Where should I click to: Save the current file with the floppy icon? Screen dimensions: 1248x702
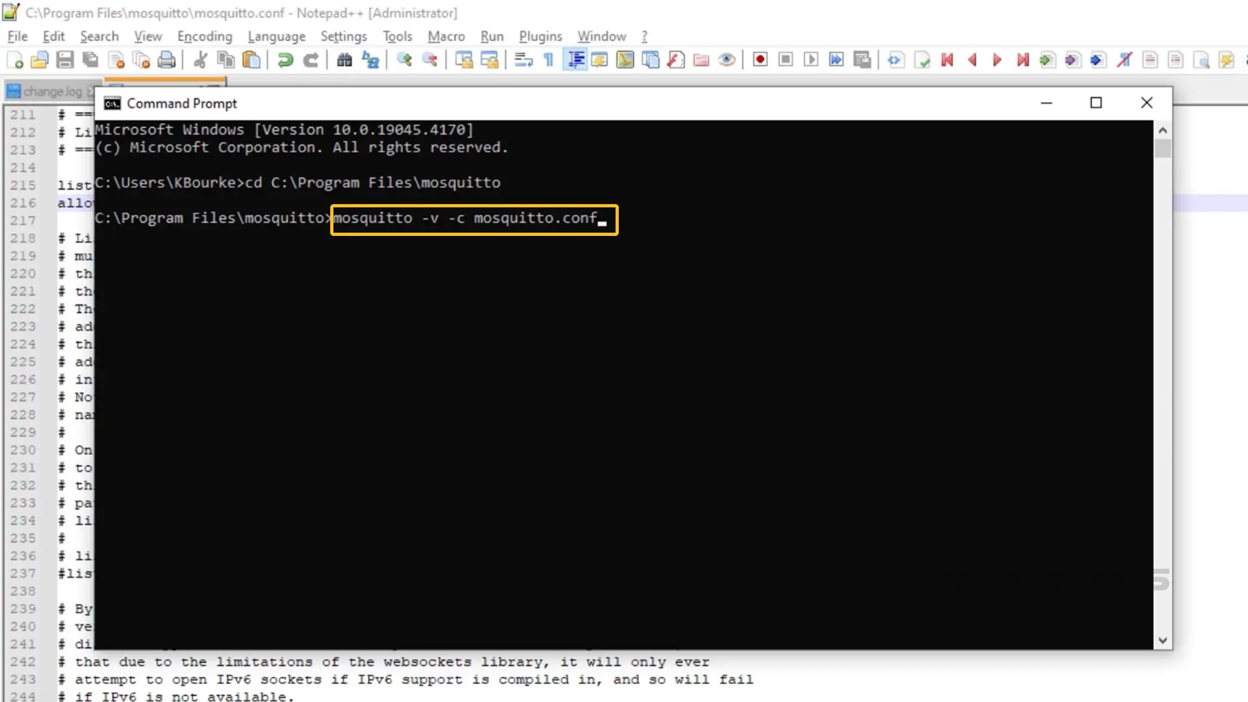65,60
